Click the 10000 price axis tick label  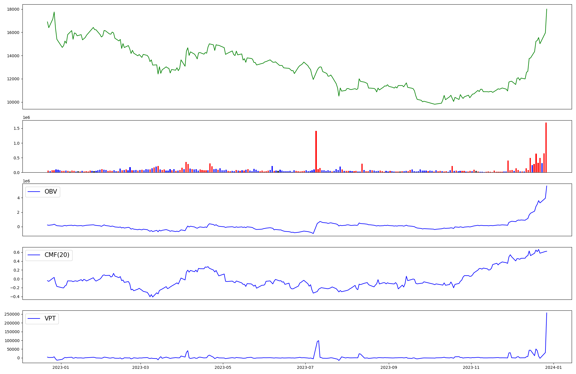(x=13, y=102)
